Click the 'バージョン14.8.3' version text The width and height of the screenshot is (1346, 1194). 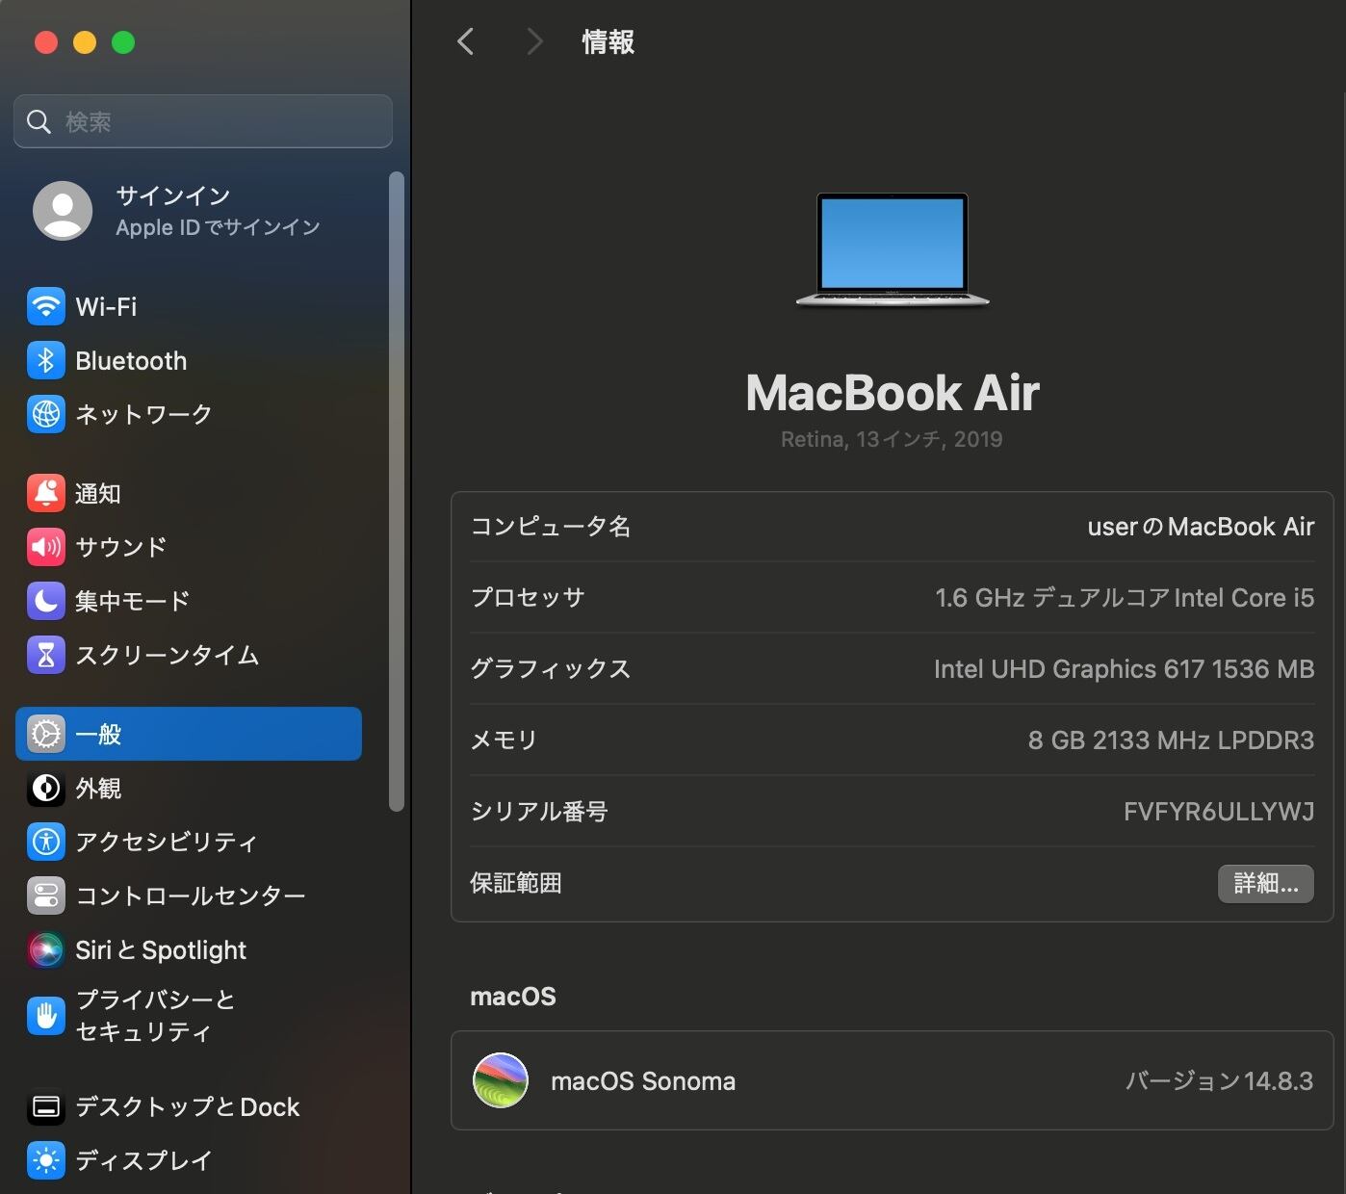(1220, 1081)
